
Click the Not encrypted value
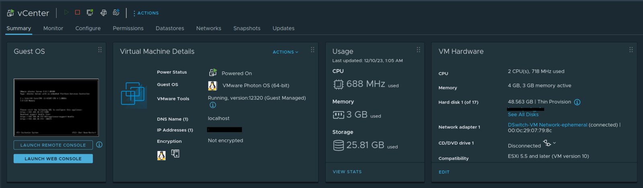(225, 141)
